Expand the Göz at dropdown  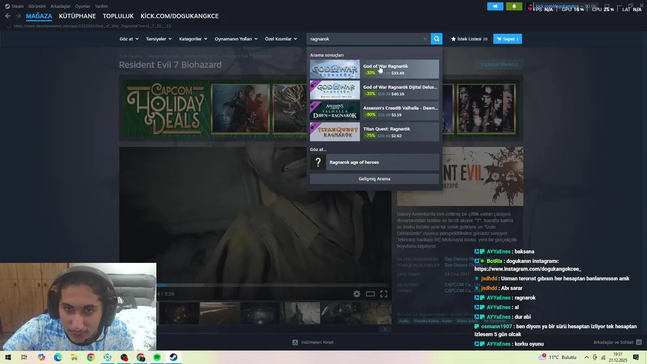(x=129, y=39)
